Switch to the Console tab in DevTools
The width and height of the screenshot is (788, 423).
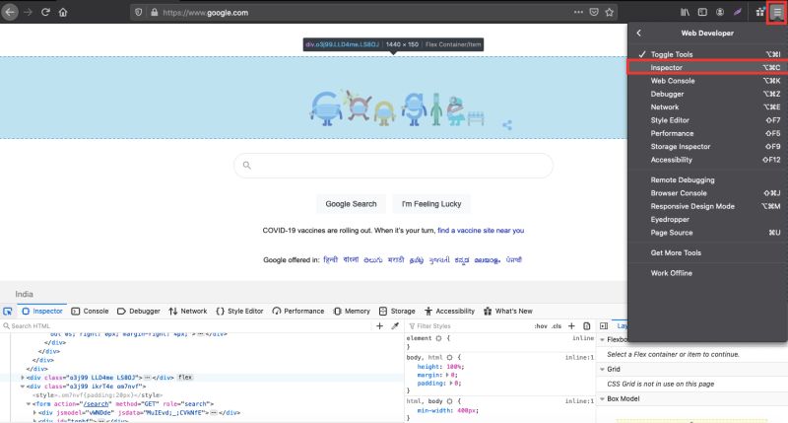tap(90, 312)
